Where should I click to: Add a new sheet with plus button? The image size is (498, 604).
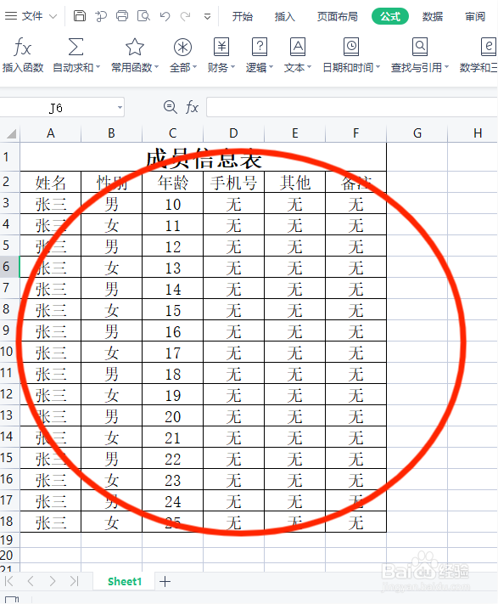[x=165, y=581]
